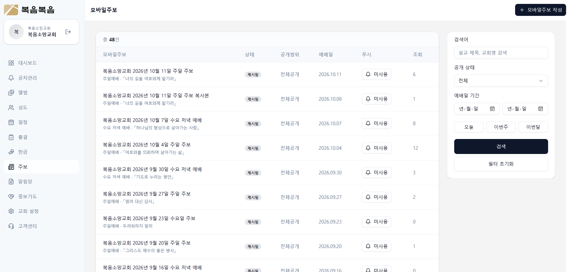The image size is (567, 272).
Task: Open the start date calendar picker icon
Action: coord(492,109)
